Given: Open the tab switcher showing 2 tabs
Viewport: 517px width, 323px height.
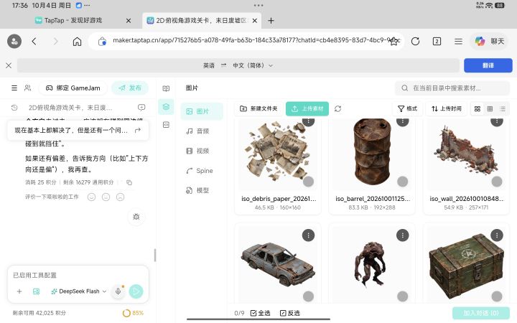Looking at the screenshot, I should (x=437, y=41).
